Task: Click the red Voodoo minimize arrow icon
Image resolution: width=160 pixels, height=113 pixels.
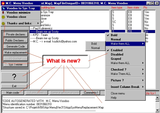Action: click(x=3, y=12)
